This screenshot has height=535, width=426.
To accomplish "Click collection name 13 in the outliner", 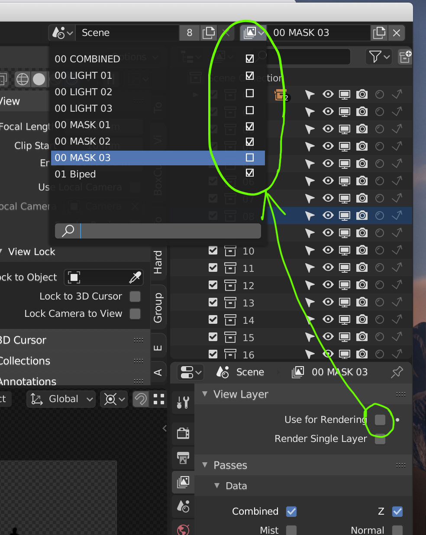I will coord(248,303).
